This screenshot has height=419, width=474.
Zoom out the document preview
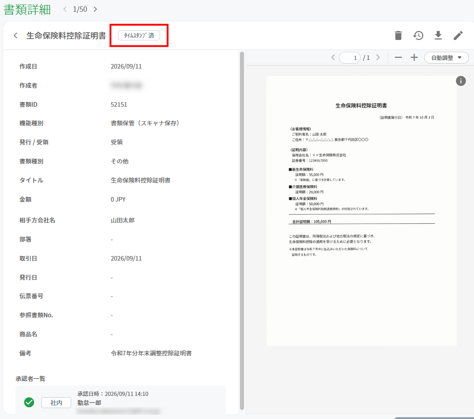[398, 58]
